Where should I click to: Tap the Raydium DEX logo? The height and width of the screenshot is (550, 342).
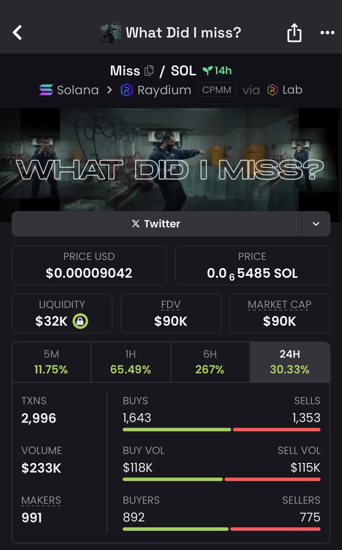pyautogui.click(x=127, y=90)
